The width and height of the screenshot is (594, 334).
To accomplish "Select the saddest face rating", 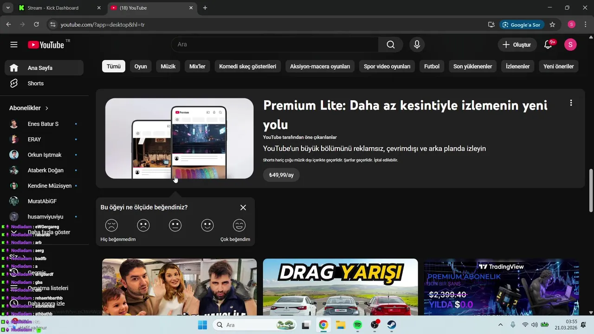I will pyautogui.click(x=111, y=225).
